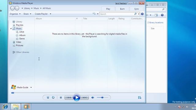
Task: Toggle the preview pane icon in Explorer window
Action: [x=156, y=15]
